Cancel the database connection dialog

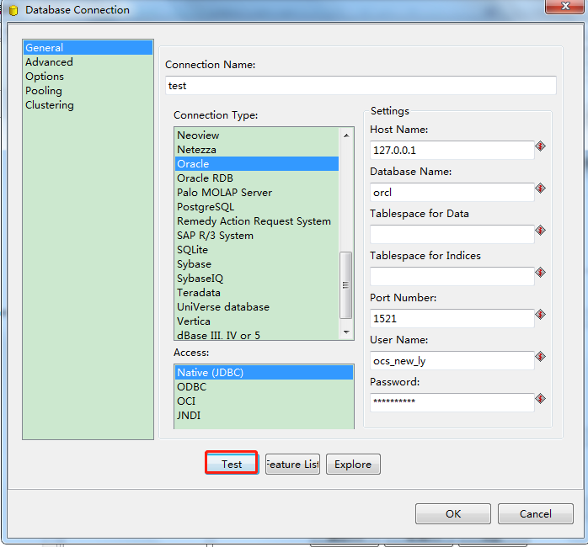(536, 513)
